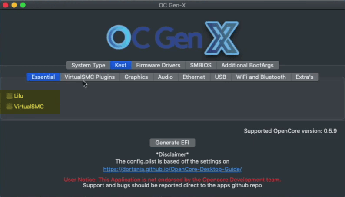Screen dimensions: 345x197
Task: Show the VirtualSMC Plugins sub-tab
Action: (x=90, y=77)
